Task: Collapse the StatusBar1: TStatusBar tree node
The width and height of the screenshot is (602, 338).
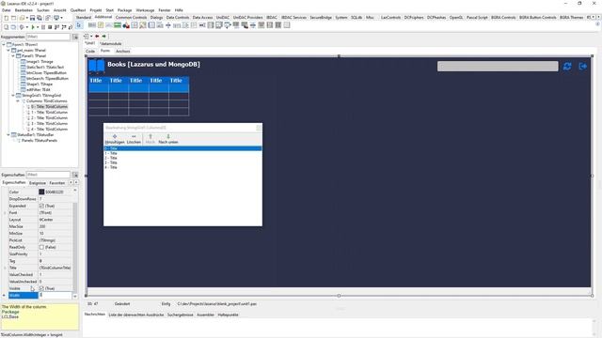Action: (x=8, y=135)
